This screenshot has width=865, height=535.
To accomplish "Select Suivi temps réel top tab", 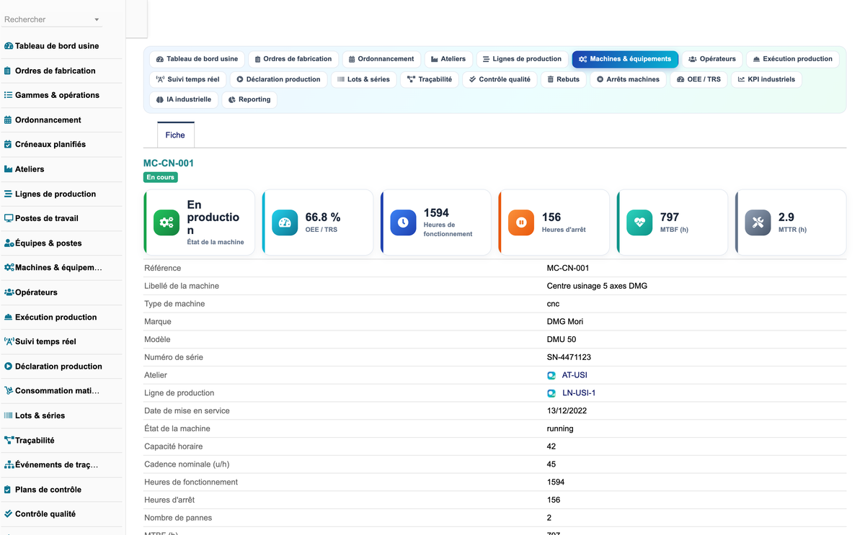I will [188, 79].
